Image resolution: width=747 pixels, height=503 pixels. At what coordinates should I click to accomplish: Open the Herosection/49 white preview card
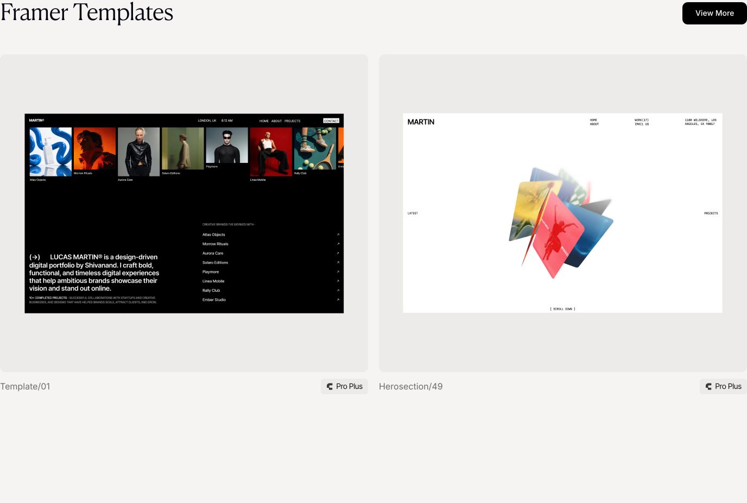click(563, 213)
